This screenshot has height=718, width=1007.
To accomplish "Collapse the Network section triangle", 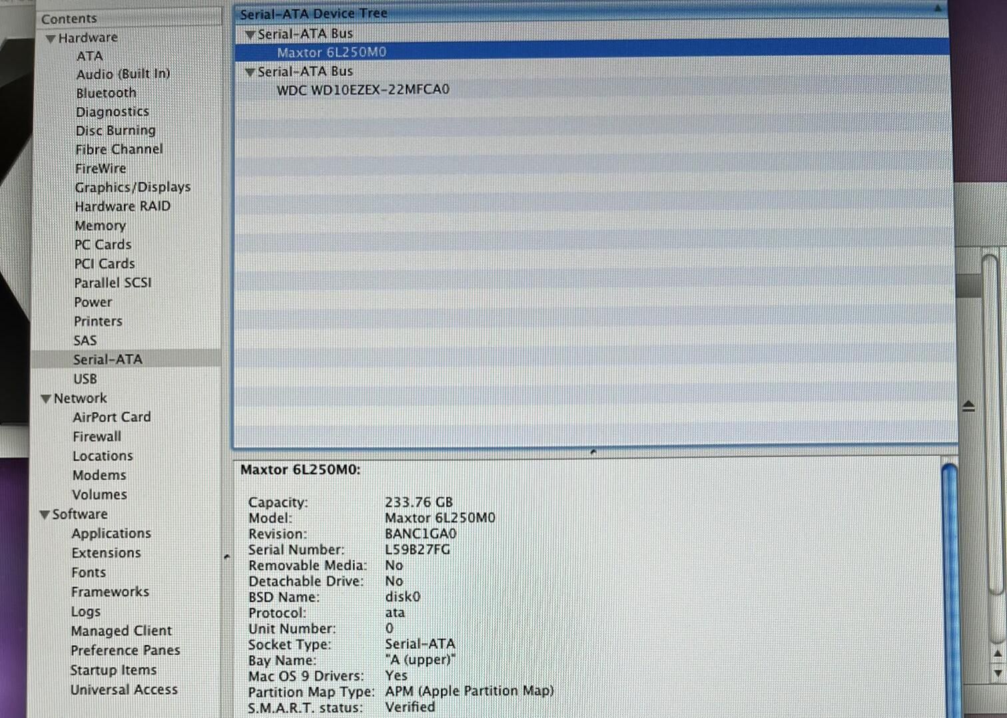I will [x=46, y=399].
